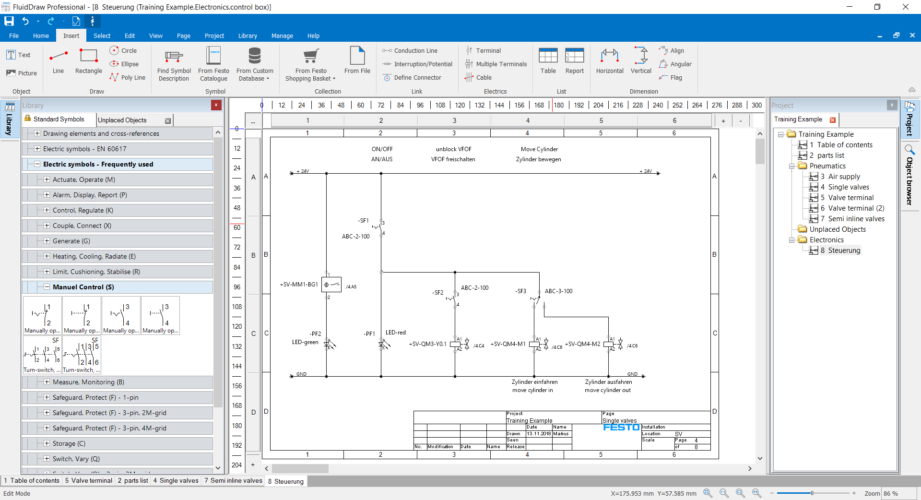Add an Angular dimension
Screen dimensions: 921x500
pos(675,64)
